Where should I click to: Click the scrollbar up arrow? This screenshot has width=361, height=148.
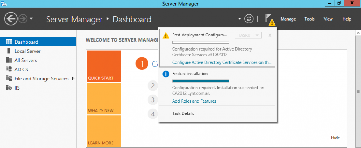click(358, 34)
